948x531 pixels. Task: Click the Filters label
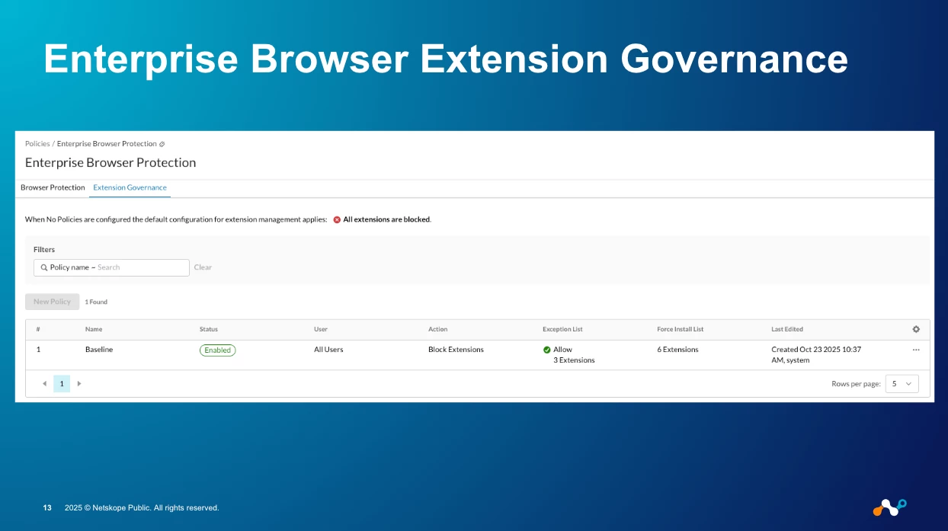pyautogui.click(x=44, y=250)
